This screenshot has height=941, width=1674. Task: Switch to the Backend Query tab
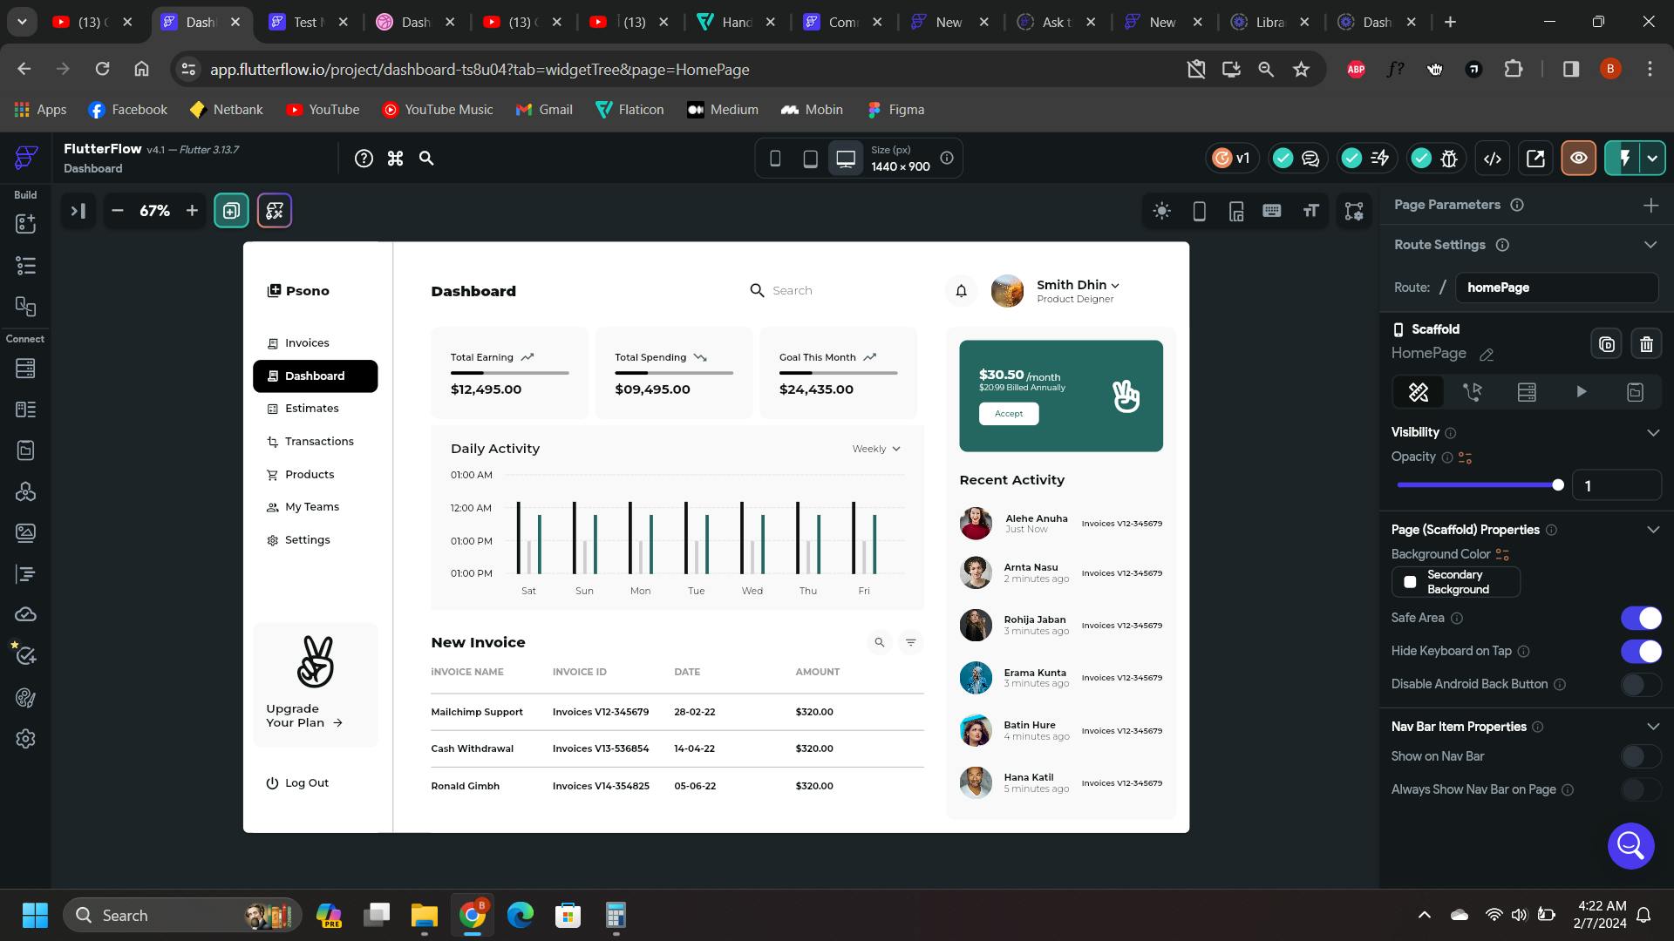pyautogui.click(x=1527, y=392)
